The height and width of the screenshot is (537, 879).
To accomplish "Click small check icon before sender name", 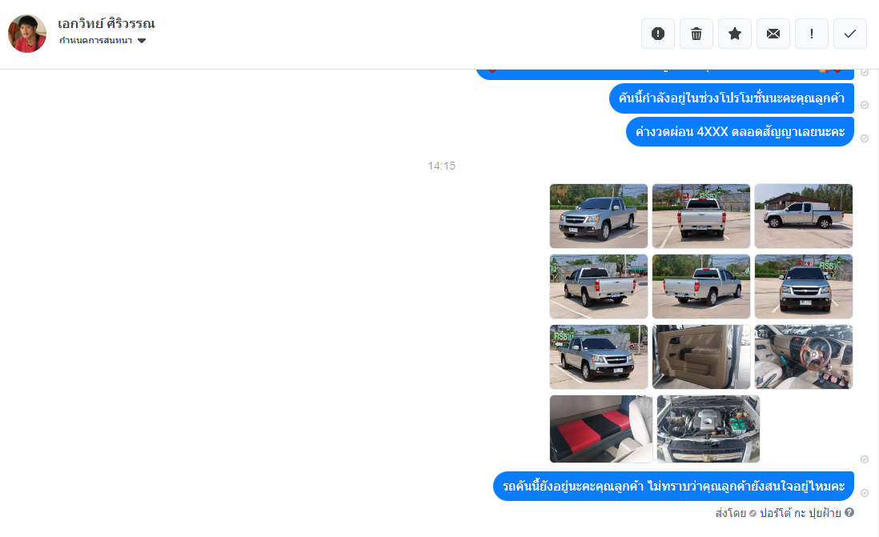I will (x=753, y=514).
